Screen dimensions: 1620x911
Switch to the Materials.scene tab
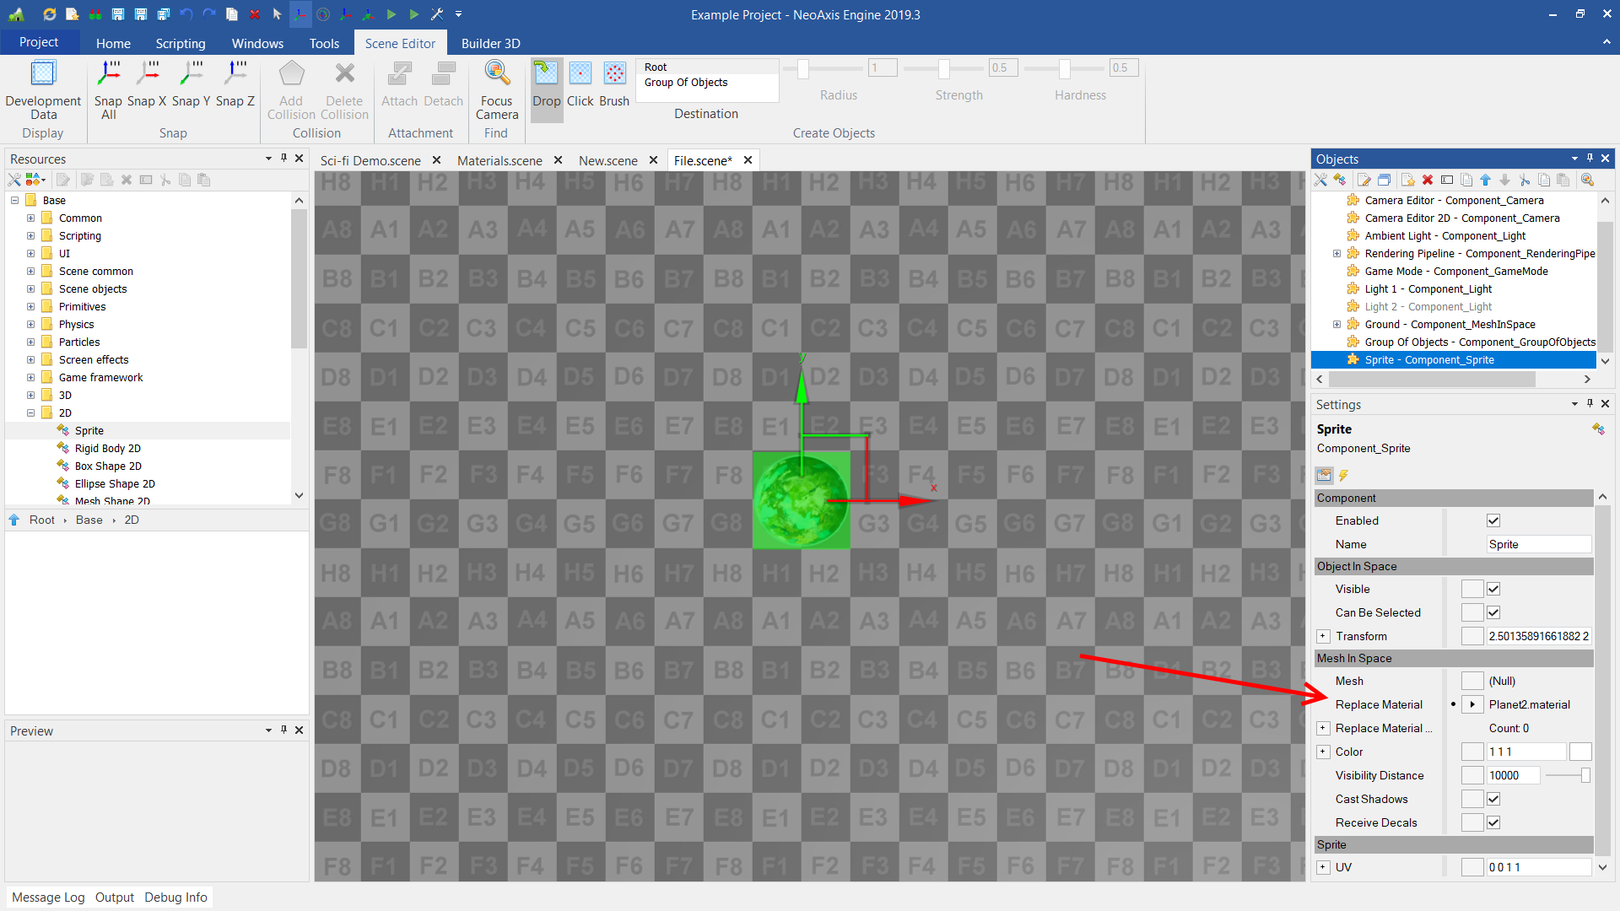(499, 160)
